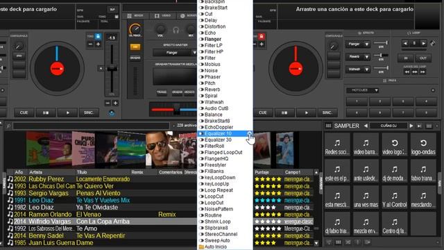Open the CUÑAS DJ sampler bank selector

point(388,126)
